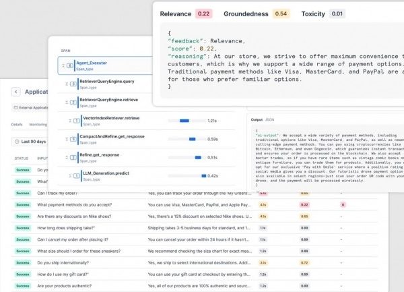Click the count badge on VectorIndexRetriever.retrieve span
This screenshot has width=404, height=292.
76,121
